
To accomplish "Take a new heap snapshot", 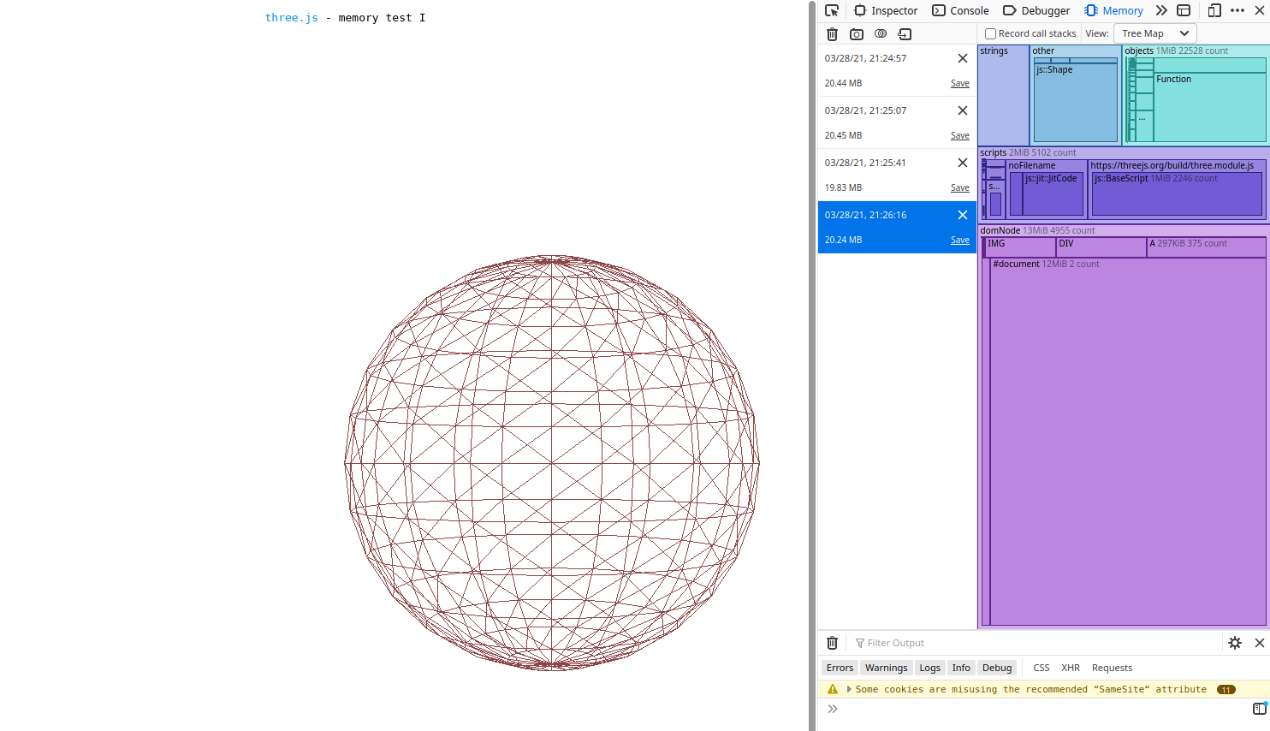I will pyautogui.click(x=857, y=33).
